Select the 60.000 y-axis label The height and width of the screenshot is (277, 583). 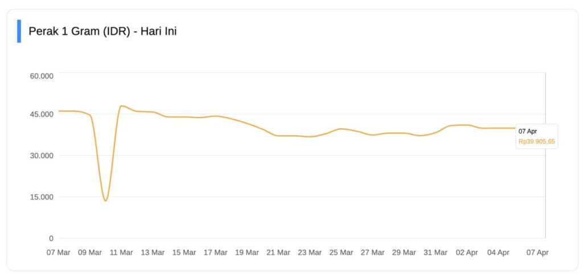42,76
